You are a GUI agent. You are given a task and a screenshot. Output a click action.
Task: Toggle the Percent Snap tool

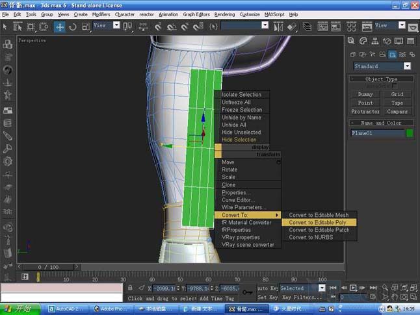[x=185, y=27]
